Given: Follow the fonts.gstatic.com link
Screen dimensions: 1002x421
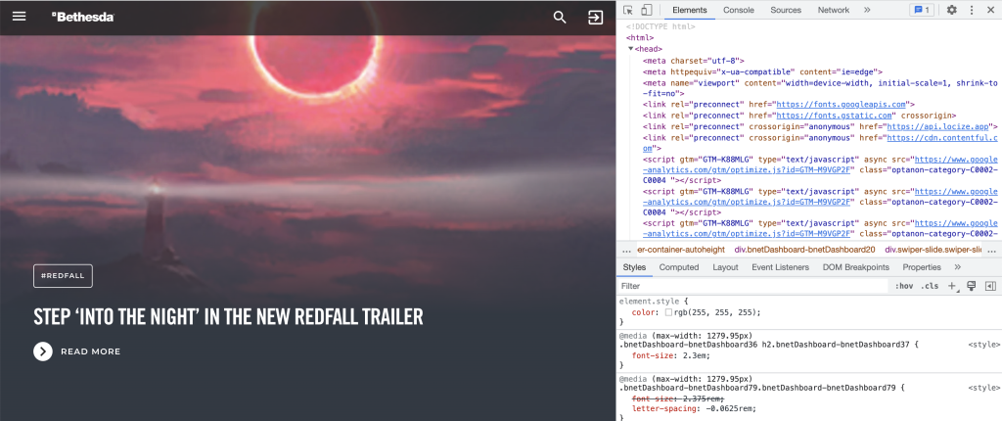Looking at the screenshot, I should pyautogui.click(x=834, y=116).
